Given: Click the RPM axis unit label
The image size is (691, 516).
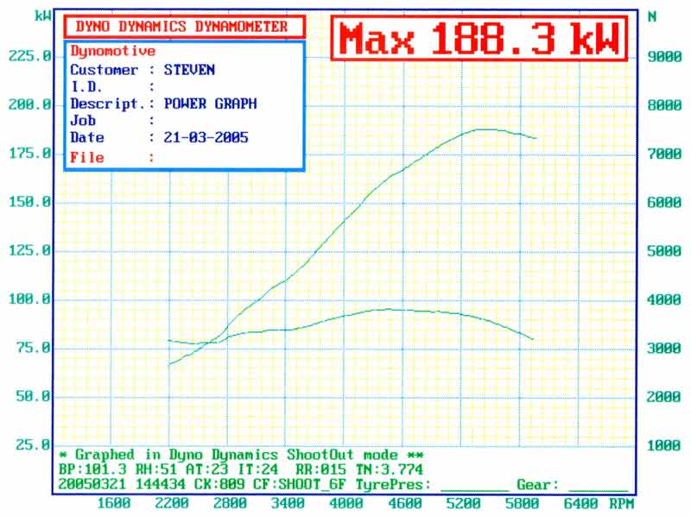Looking at the screenshot, I should (x=622, y=503).
